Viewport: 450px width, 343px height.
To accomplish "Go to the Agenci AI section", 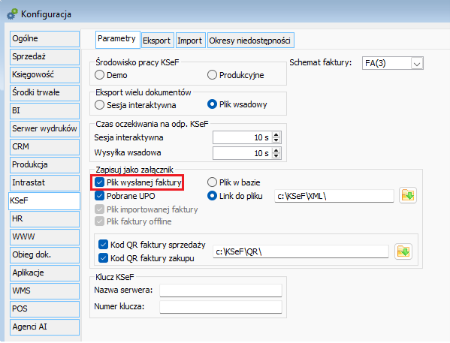I will coord(44,327).
